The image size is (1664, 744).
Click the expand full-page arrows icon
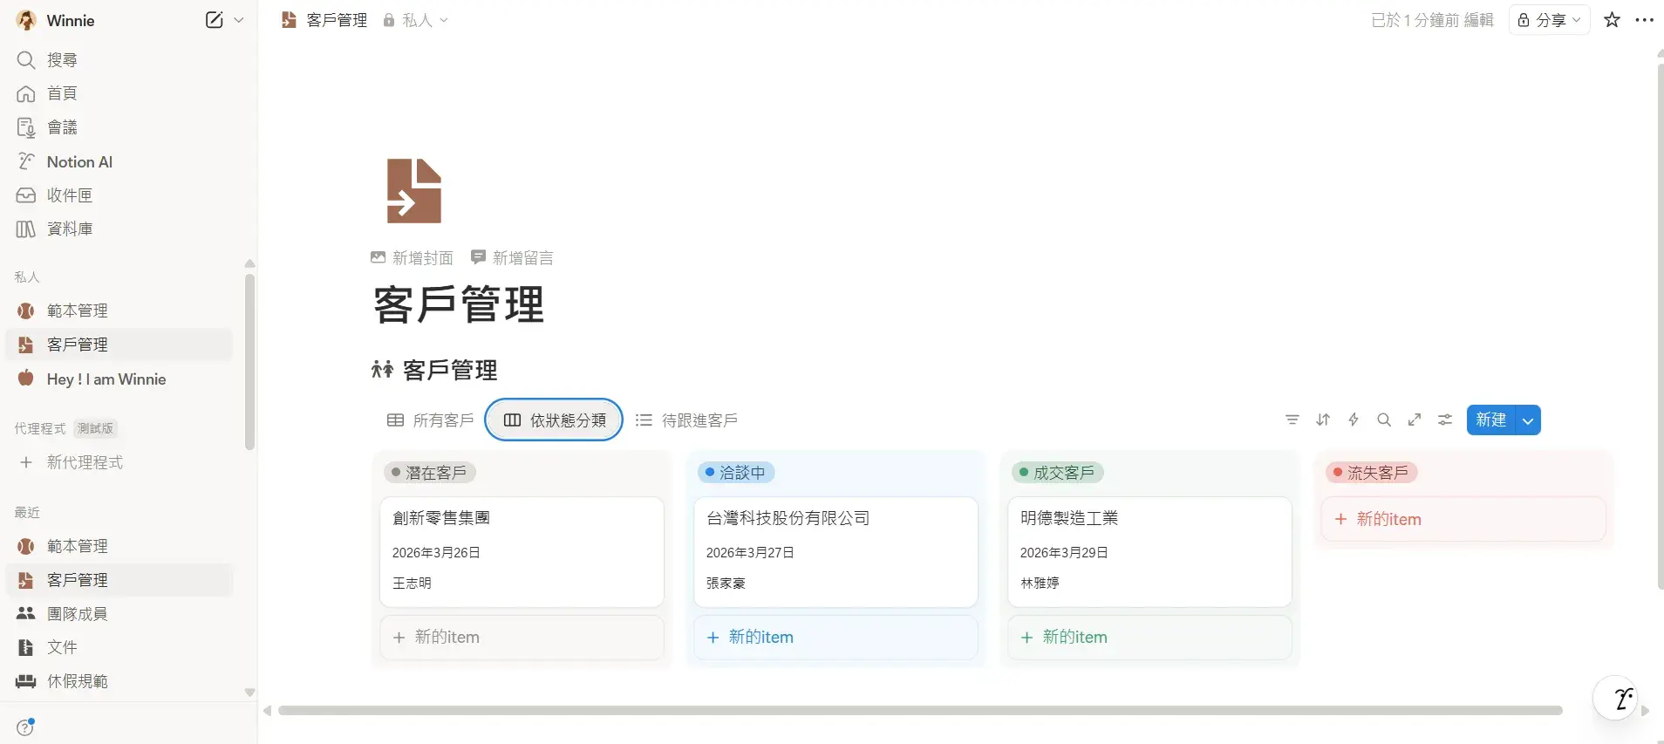pyautogui.click(x=1415, y=420)
